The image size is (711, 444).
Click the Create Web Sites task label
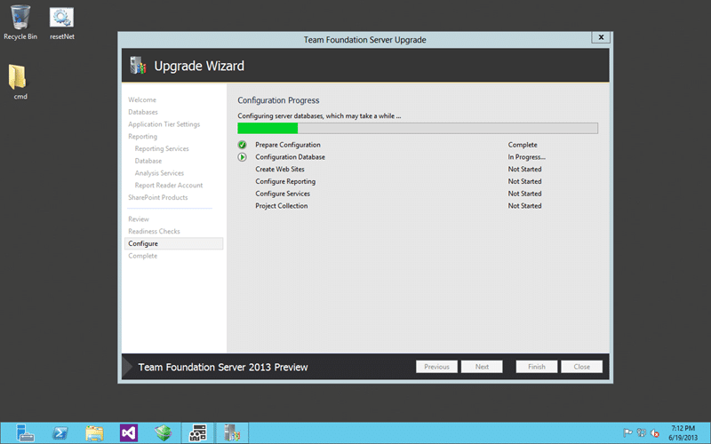pyautogui.click(x=280, y=170)
